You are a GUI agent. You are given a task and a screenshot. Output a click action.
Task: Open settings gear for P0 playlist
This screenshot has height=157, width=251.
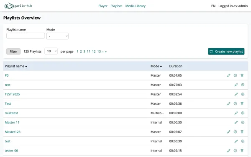(x=235, y=75)
